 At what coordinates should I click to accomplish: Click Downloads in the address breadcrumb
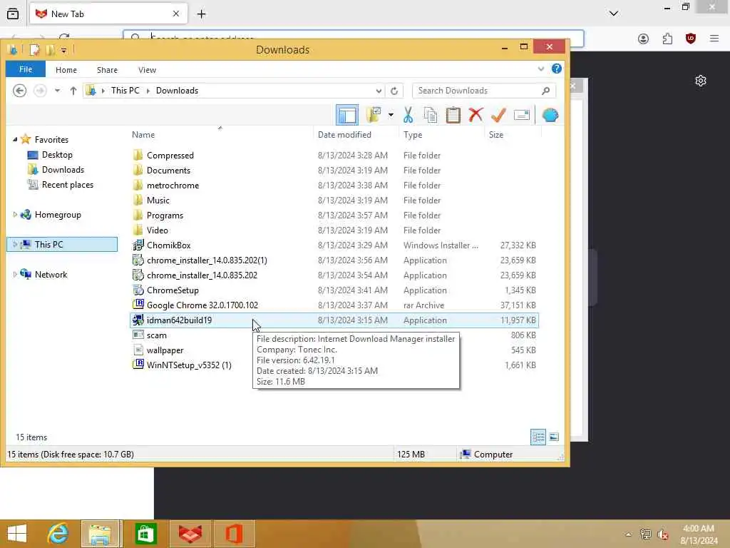point(177,91)
